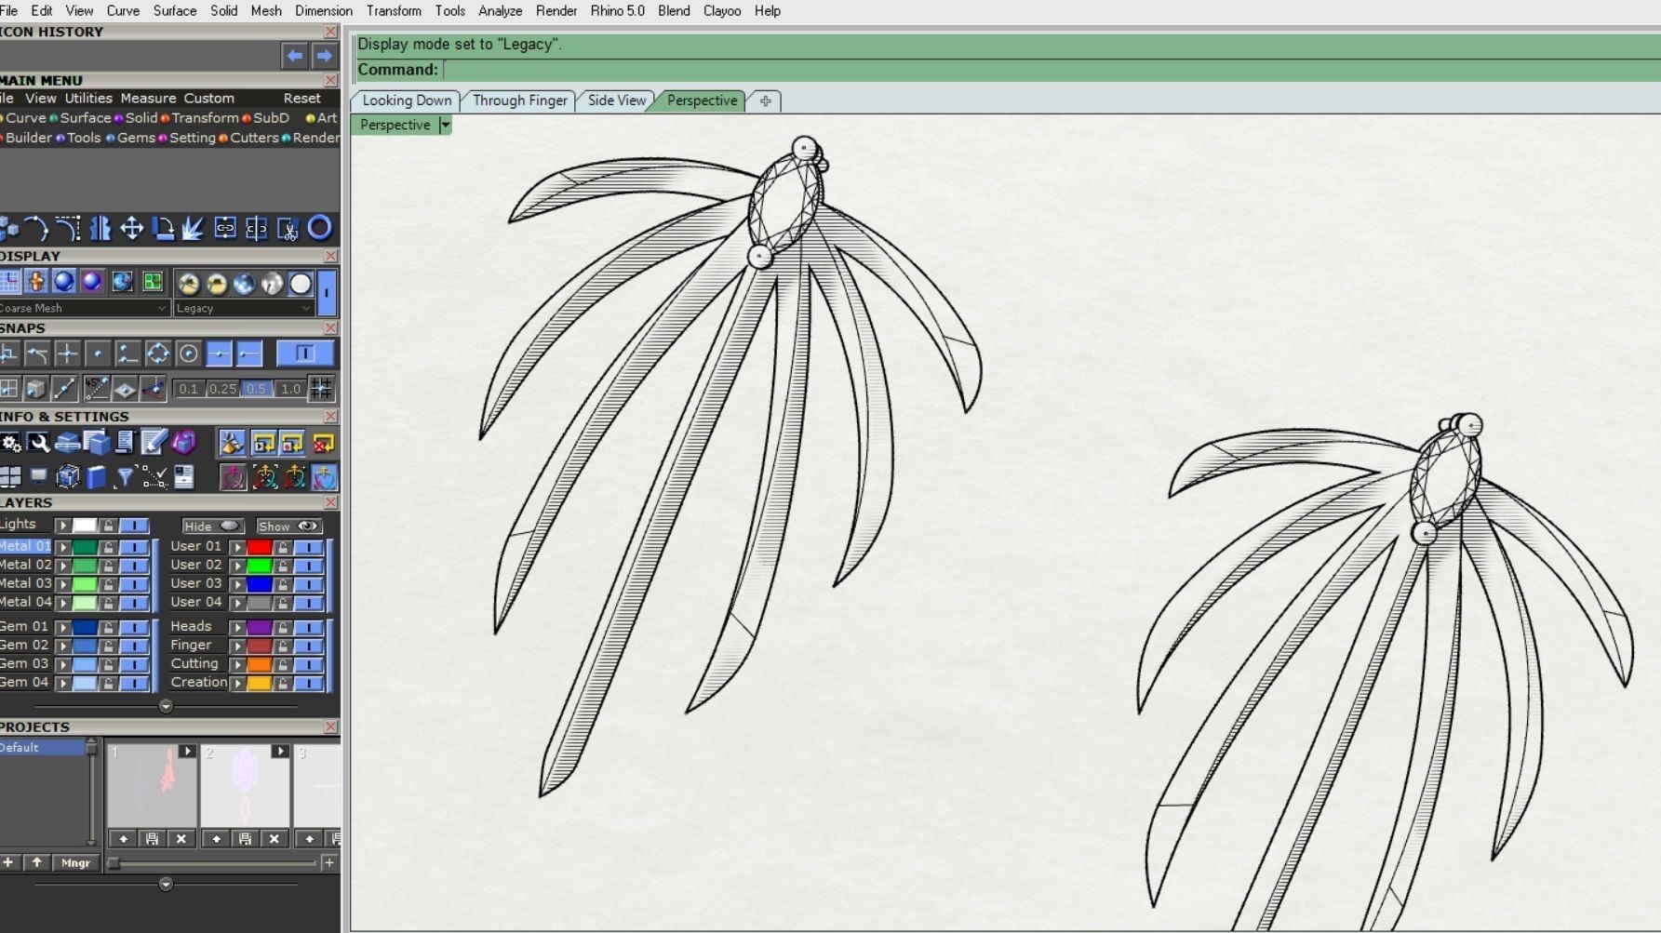This screenshot has width=1661, height=933.
Task: Expand the Heads layer arrow
Action: pyautogui.click(x=238, y=626)
